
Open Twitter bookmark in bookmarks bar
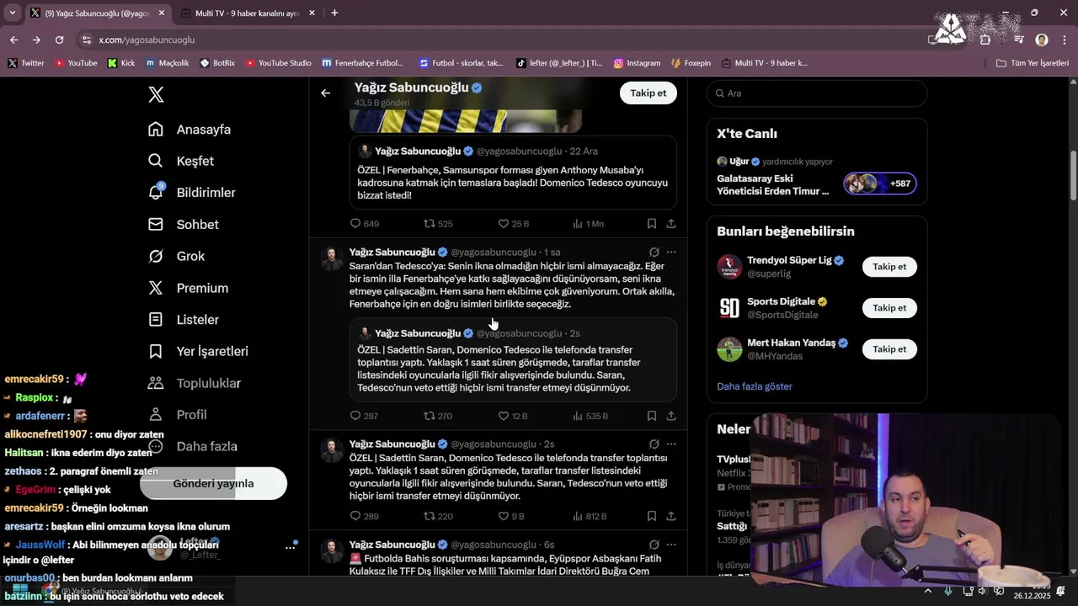[x=25, y=63]
